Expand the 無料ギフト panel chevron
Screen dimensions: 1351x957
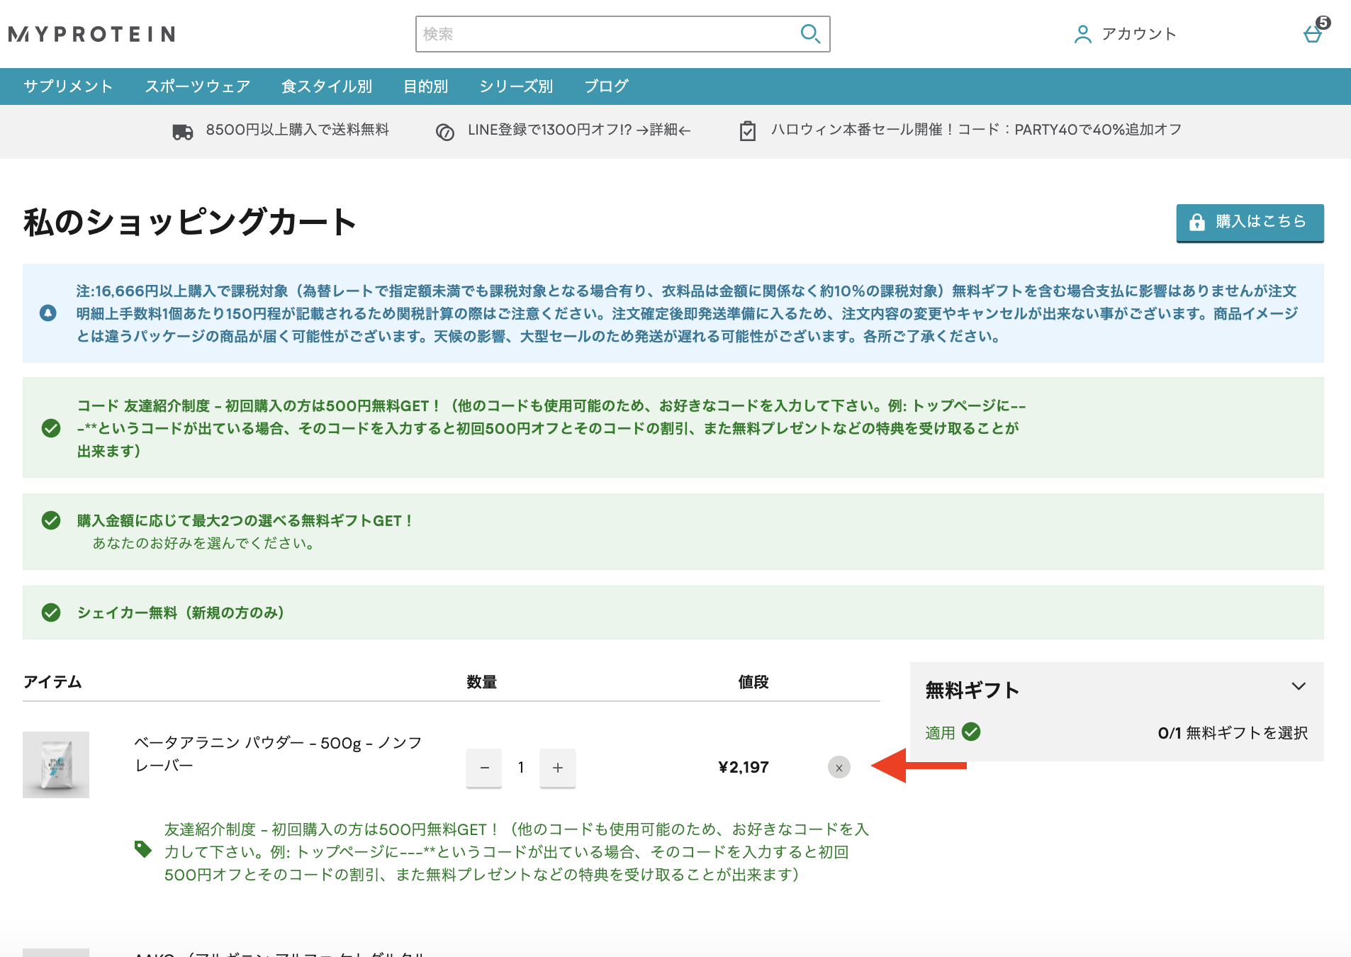1299,686
